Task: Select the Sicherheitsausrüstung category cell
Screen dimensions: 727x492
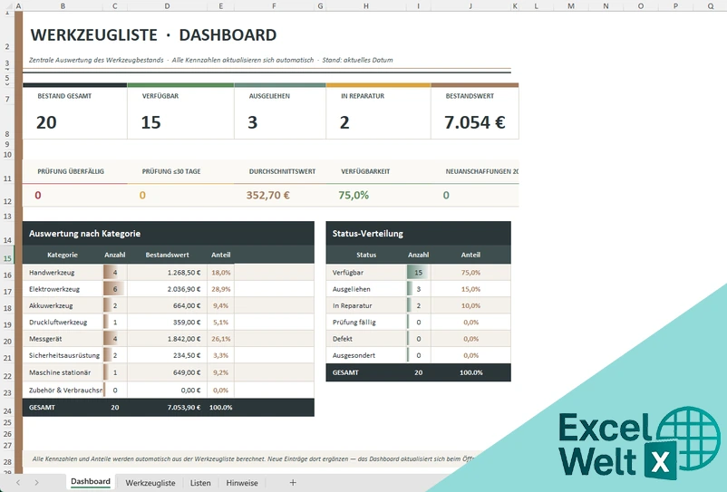Action: 63,355
